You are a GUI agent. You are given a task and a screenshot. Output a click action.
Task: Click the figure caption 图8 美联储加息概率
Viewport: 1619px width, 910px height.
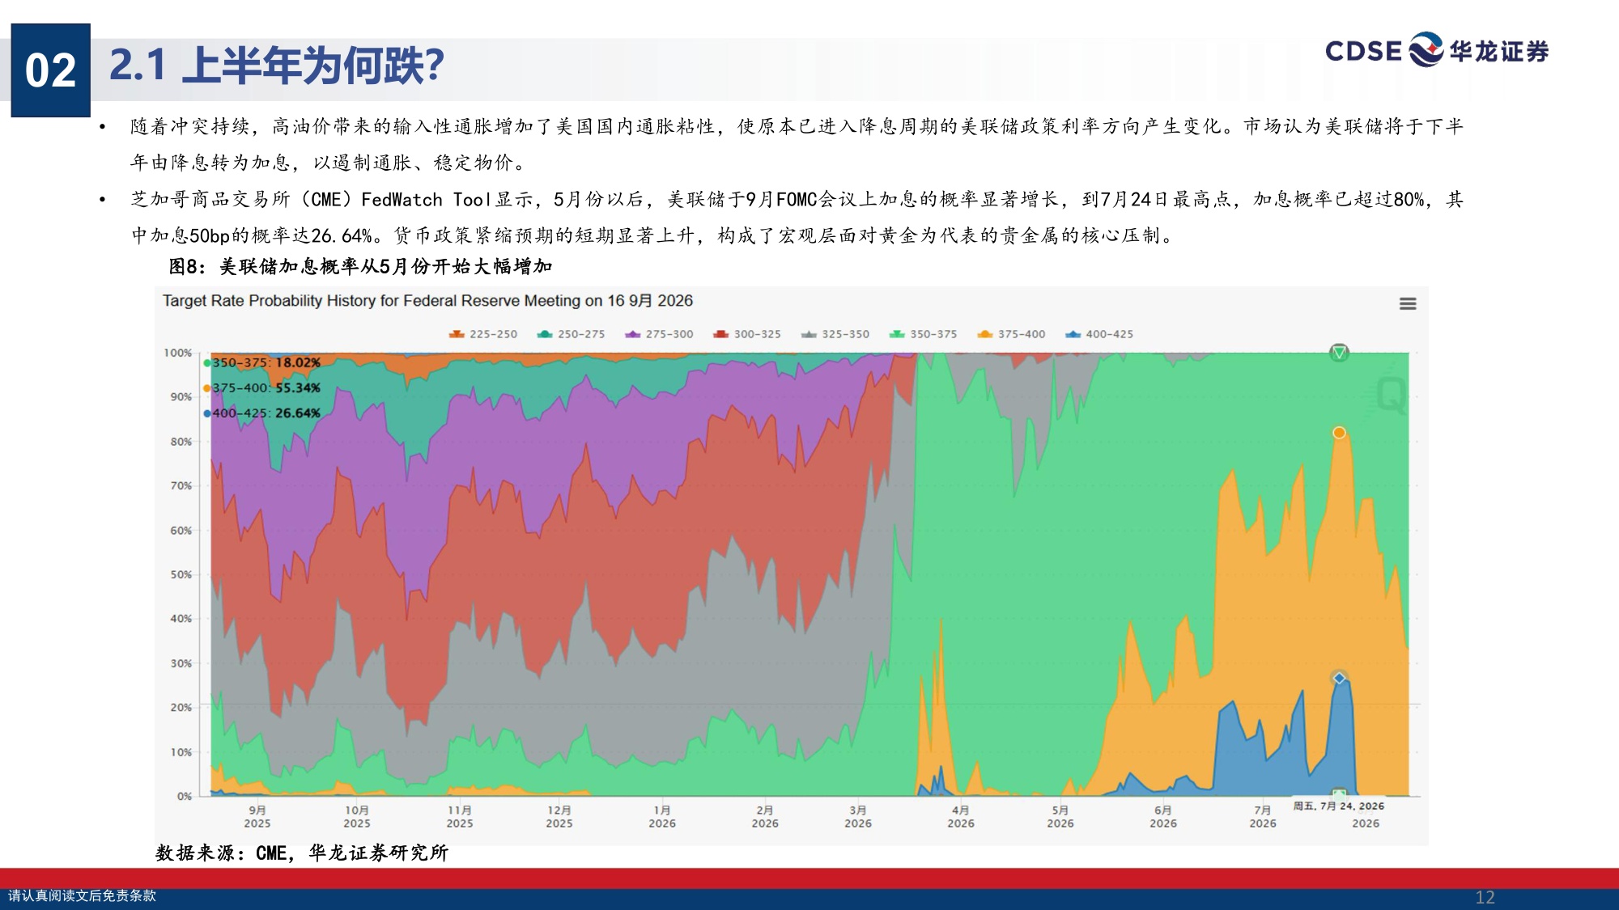point(360,266)
